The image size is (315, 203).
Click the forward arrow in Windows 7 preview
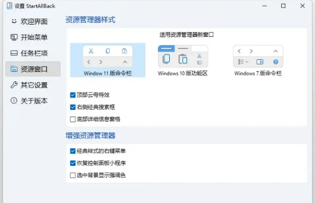[251, 51]
